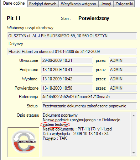The image size is (140, 160).
Task: Select the Potwierdzone date field
Action: pos(67,88)
